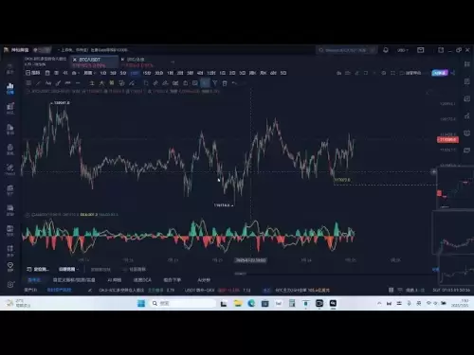
Task: Click the undo arrow in drawing toolbar
Action: tap(234, 83)
